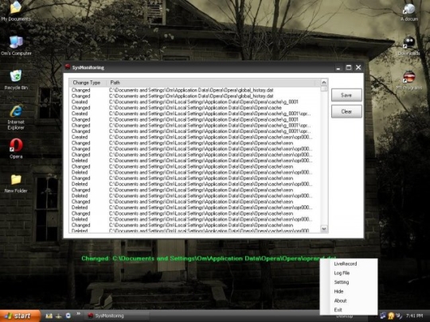Minimize the SysMonitoring window
The height and width of the screenshot is (322, 430).
(x=338, y=68)
